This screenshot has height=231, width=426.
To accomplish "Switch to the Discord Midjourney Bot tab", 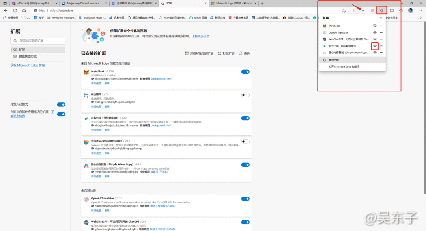I will pyautogui.click(x=35, y=3).
